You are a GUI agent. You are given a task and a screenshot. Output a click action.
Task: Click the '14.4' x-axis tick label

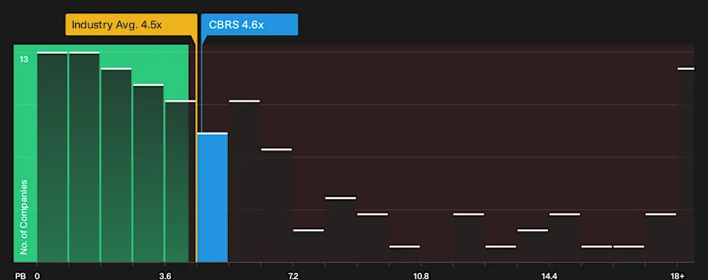point(549,276)
